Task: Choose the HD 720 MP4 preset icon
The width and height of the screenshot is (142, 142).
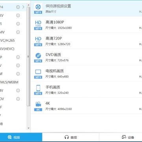Action: tap(38, 41)
